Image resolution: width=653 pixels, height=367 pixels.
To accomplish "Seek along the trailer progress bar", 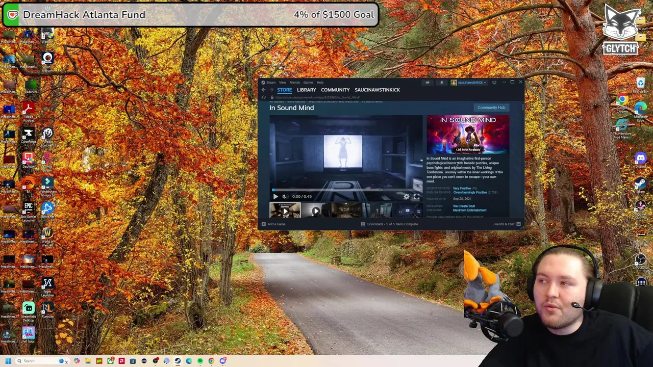I will [346, 190].
